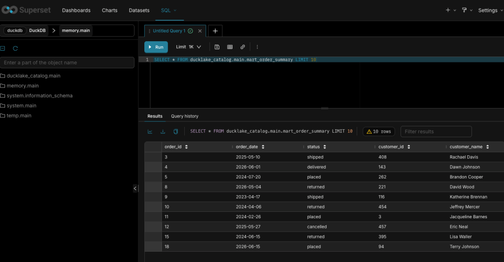Click the Brandon Cooper cell

tap(466, 177)
